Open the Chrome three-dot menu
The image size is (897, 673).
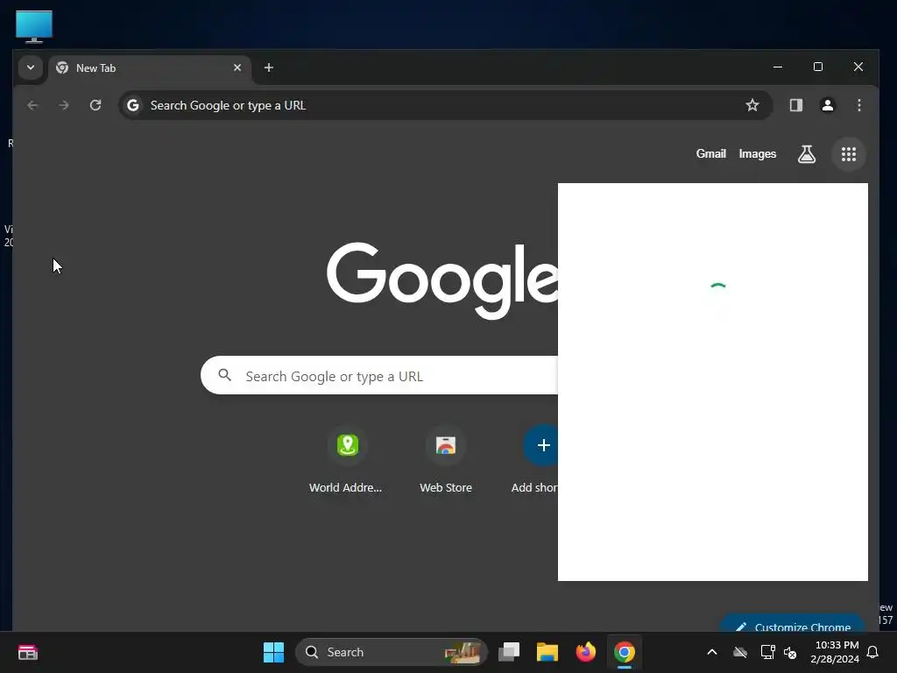click(x=858, y=105)
